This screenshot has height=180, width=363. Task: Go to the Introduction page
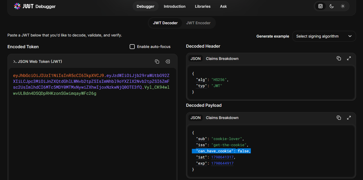click(175, 6)
